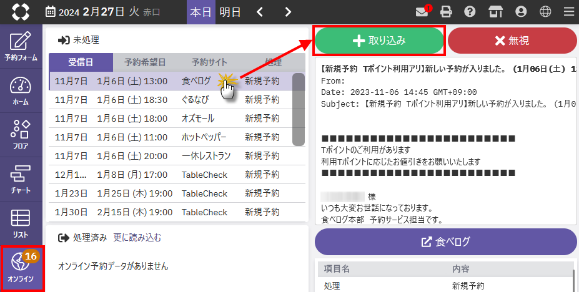Viewport: 579px width, 292px height.
Task: Select 明日 tab in header
Action: tap(230, 12)
